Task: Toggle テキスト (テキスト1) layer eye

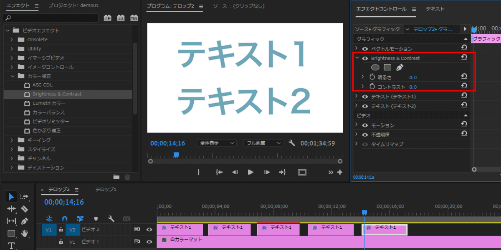Action: click(x=365, y=97)
